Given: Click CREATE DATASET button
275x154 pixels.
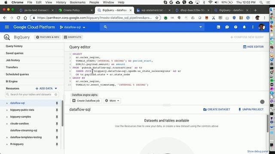Looking at the screenshot, I should (217, 110).
